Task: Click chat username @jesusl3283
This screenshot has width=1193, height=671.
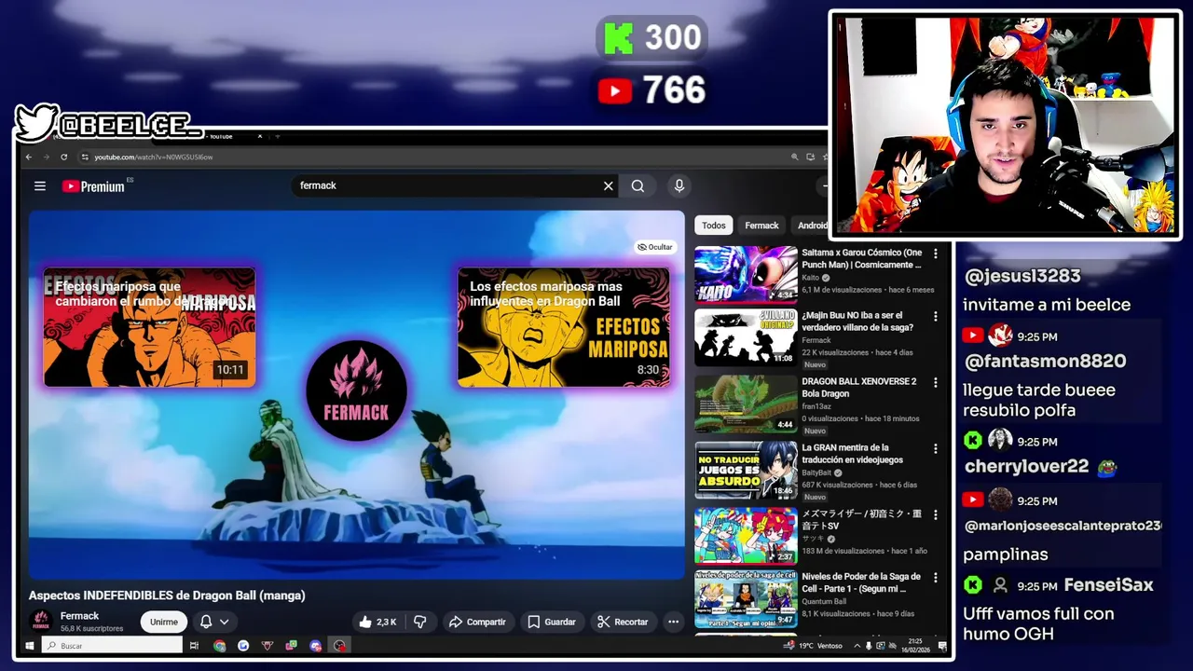Action: click(1022, 276)
